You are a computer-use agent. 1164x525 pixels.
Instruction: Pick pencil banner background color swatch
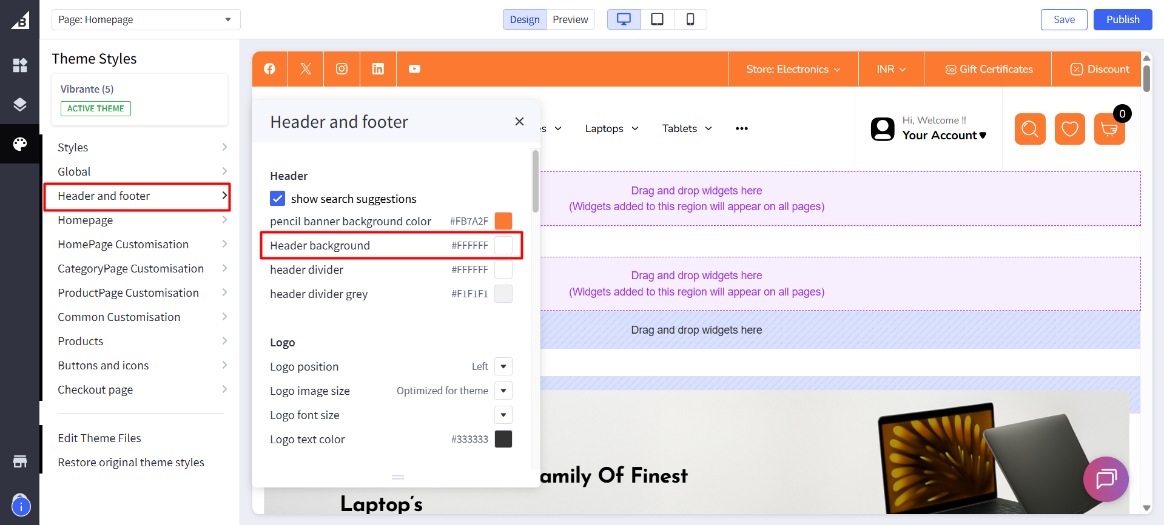[x=503, y=221]
